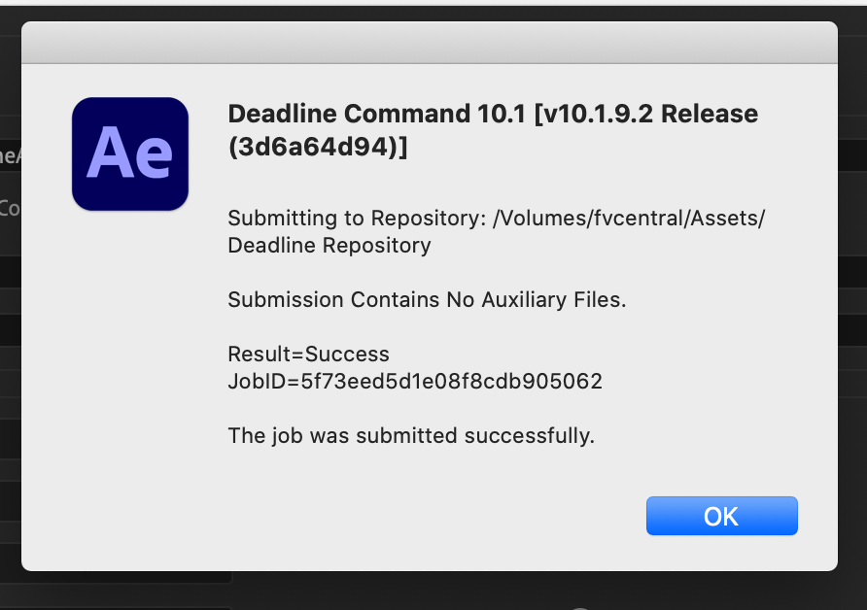Click the JobID=5f73eed5d1e08f8cdb905062 line
The height and width of the screenshot is (610, 867).
point(415,381)
